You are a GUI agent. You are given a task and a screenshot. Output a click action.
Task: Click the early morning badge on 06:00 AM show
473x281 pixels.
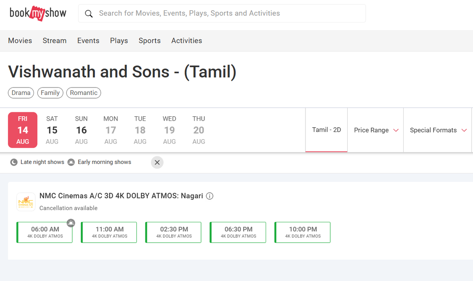tap(71, 223)
